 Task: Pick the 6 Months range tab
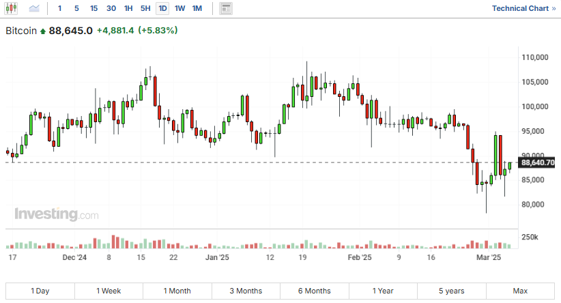point(314,291)
